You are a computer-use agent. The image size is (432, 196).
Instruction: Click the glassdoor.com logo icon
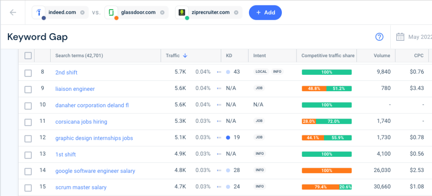[x=111, y=12]
